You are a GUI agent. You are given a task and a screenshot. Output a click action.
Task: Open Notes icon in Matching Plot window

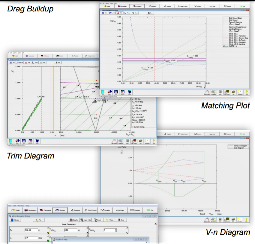tap(220, 92)
